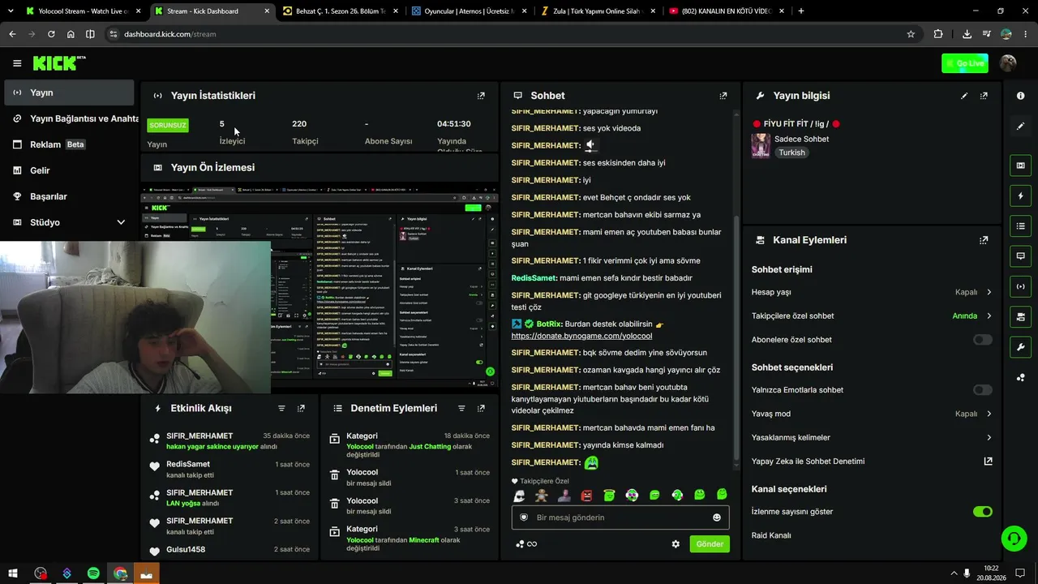Screen dimensions: 1038x584
Task: Toggle the wrench widget in right sidebar
Action: (1020, 347)
